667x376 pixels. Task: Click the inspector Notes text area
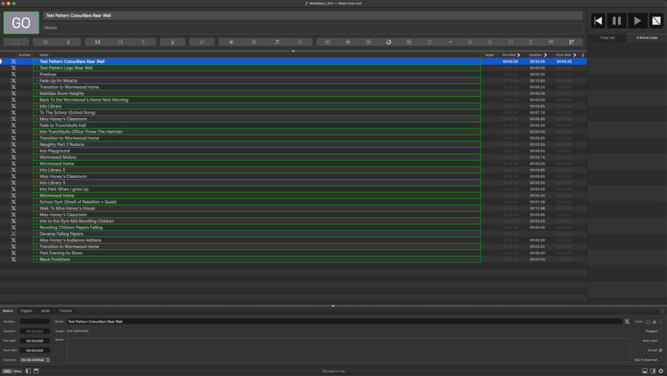click(x=348, y=350)
